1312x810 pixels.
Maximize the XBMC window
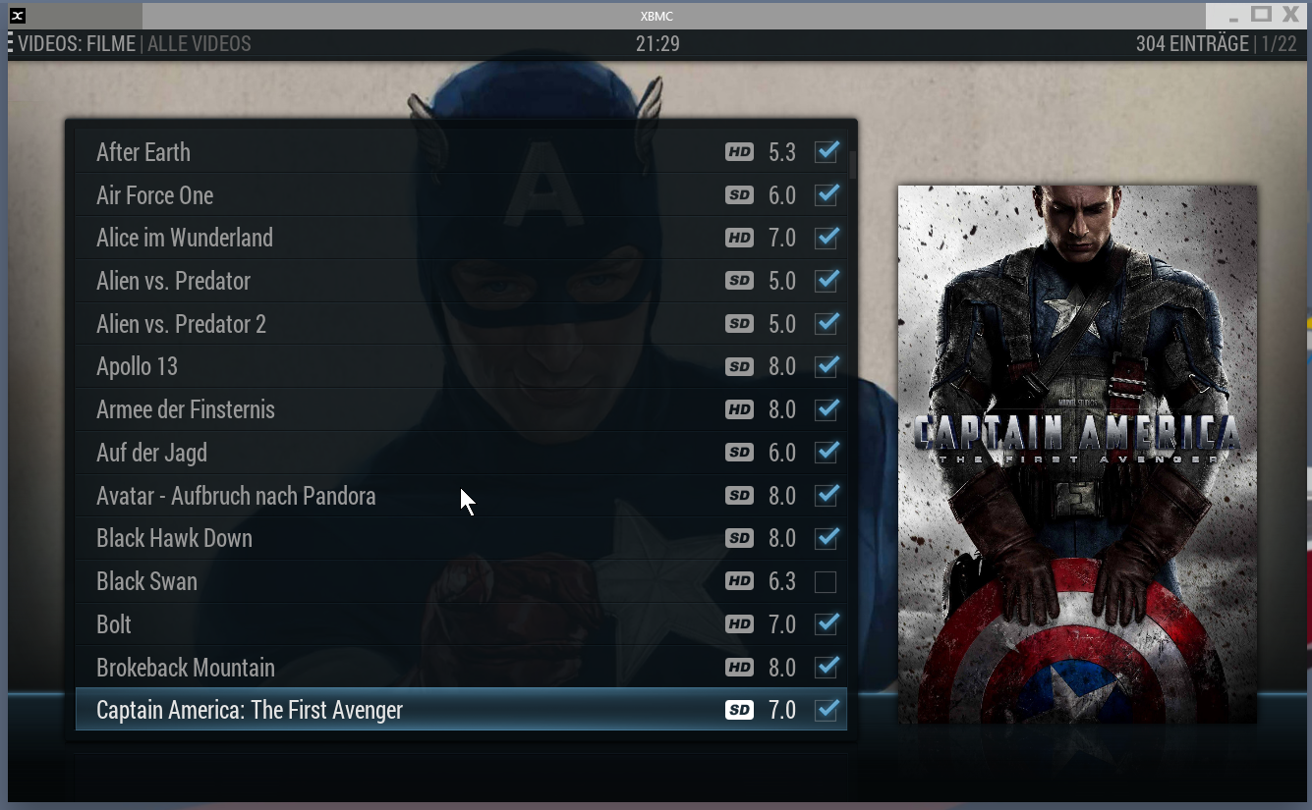click(1261, 14)
